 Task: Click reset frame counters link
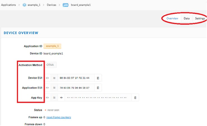tap(59, 117)
